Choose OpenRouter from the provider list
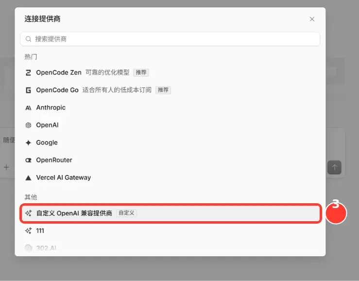Image resolution: width=359 pixels, height=281 pixels. point(170,160)
